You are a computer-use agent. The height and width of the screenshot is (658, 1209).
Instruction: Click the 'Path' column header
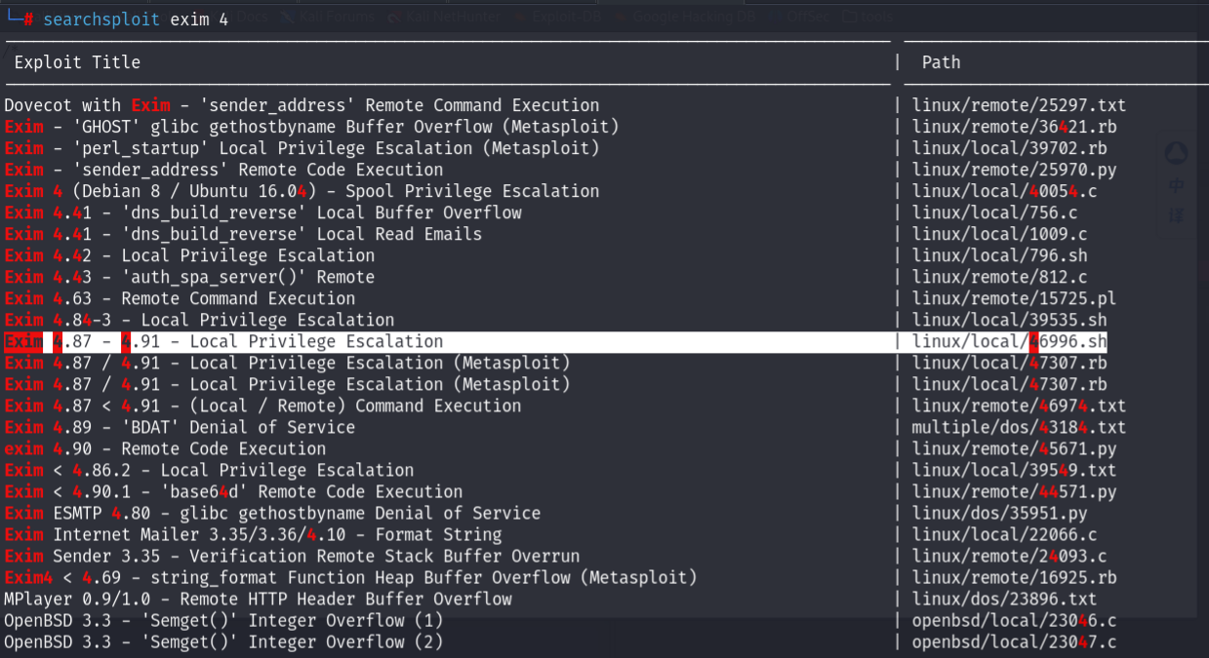(x=941, y=62)
